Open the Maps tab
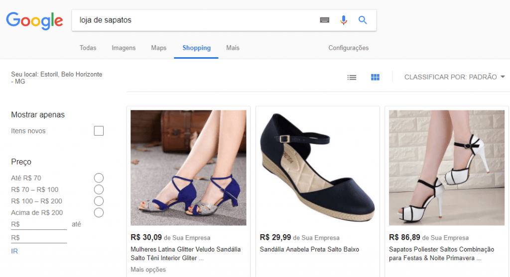This screenshot has height=277, width=510. pyautogui.click(x=159, y=48)
